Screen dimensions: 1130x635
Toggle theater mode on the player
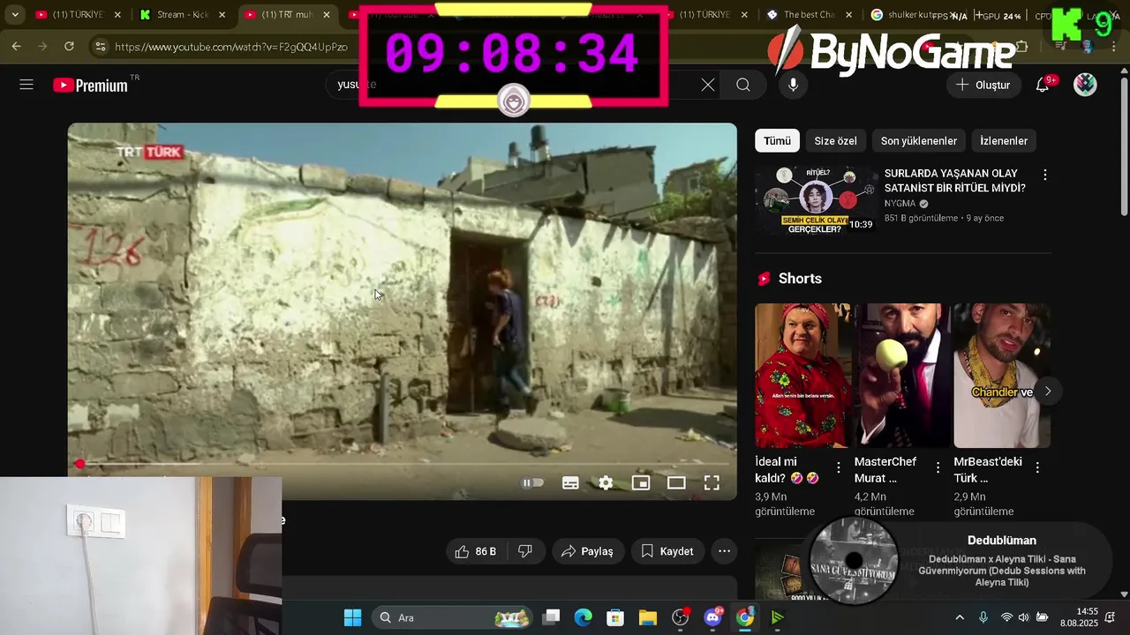(x=676, y=482)
